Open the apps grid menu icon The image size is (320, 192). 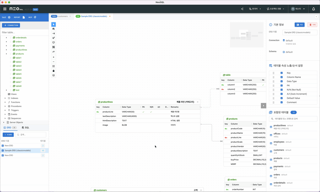[5, 9]
